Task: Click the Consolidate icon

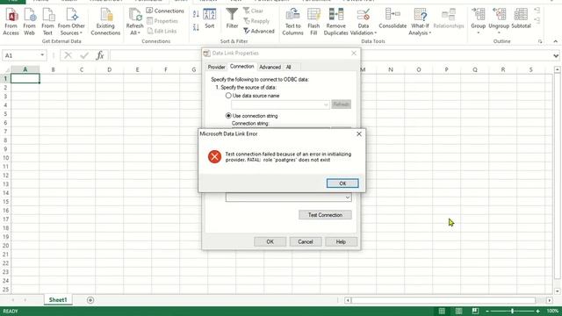Action: [393, 18]
